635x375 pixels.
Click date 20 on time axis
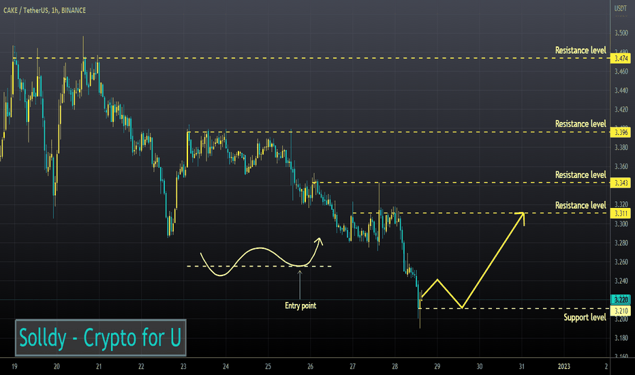point(57,367)
